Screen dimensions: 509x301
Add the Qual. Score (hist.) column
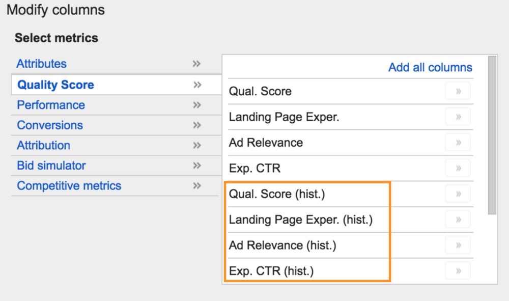(x=457, y=193)
